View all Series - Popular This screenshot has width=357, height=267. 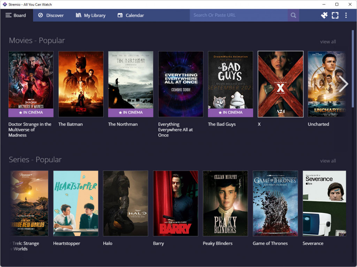[x=328, y=161]
